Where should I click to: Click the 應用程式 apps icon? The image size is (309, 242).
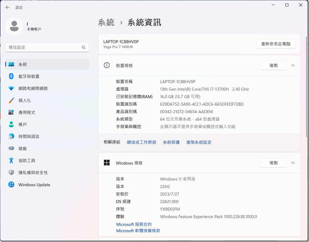point(11,113)
